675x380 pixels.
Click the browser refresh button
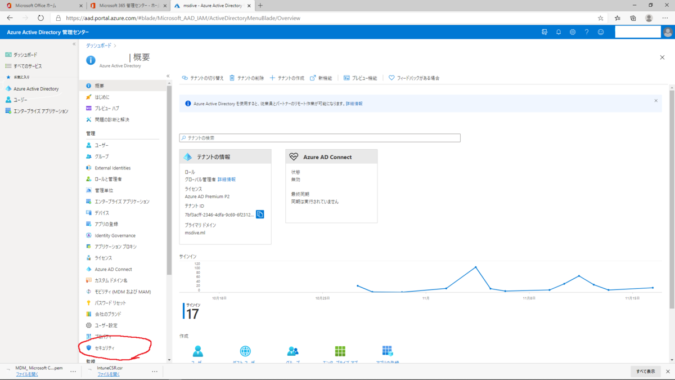pos(40,18)
